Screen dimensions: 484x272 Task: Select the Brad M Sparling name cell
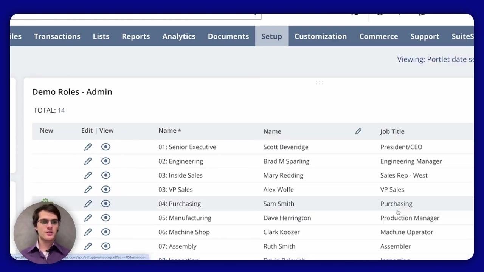(286, 161)
